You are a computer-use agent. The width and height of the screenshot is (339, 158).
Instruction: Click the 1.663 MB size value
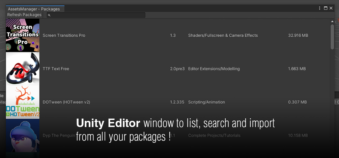(297, 69)
